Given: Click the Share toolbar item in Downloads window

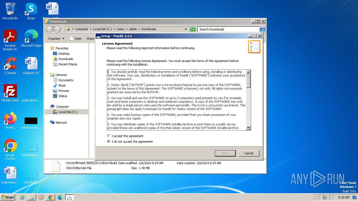Looking at the screenshot, I should click(x=90, y=39).
